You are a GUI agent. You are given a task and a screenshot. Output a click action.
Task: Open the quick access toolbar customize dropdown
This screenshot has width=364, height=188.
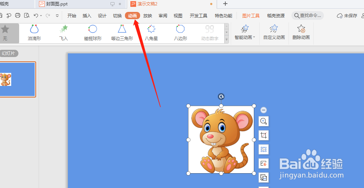(57, 16)
